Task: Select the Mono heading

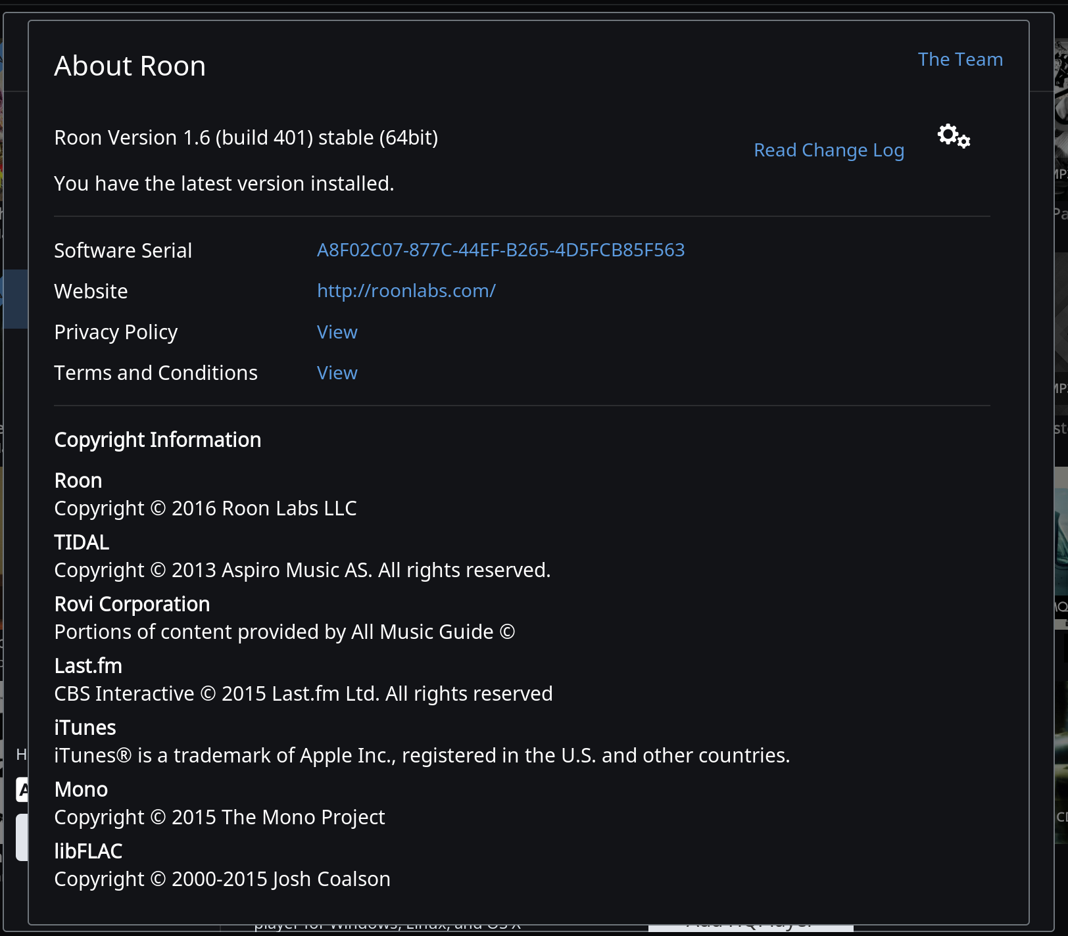Action: point(81,789)
